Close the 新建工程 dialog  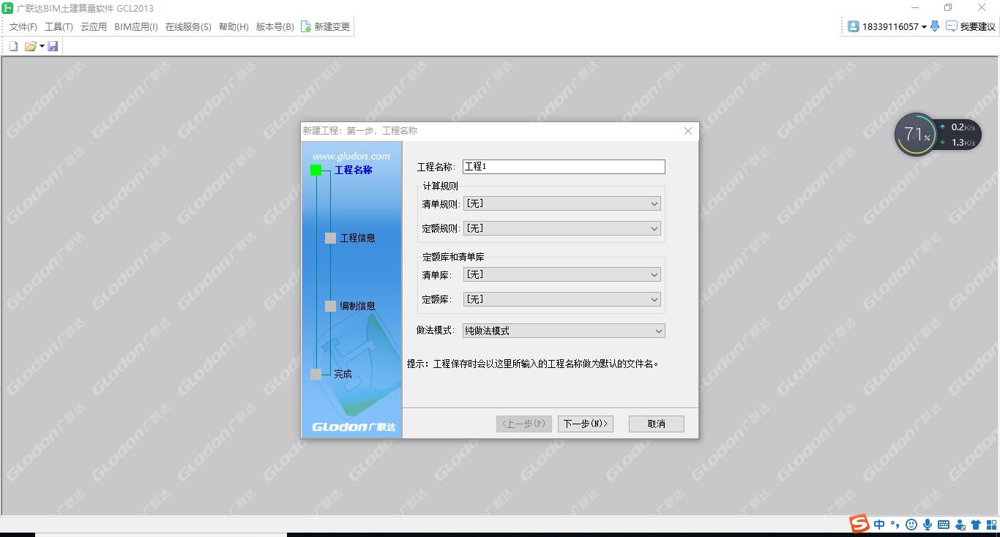pyautogui.click(x=688, y=131)
